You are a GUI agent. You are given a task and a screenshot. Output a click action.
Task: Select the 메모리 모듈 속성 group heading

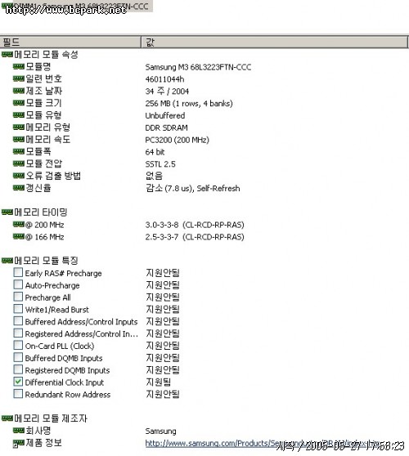(x=46, y=55)
